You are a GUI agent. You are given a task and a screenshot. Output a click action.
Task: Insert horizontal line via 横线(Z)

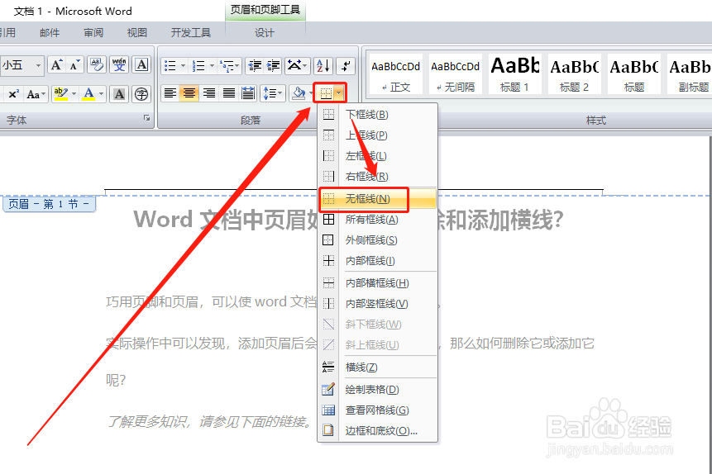[377, 367]
